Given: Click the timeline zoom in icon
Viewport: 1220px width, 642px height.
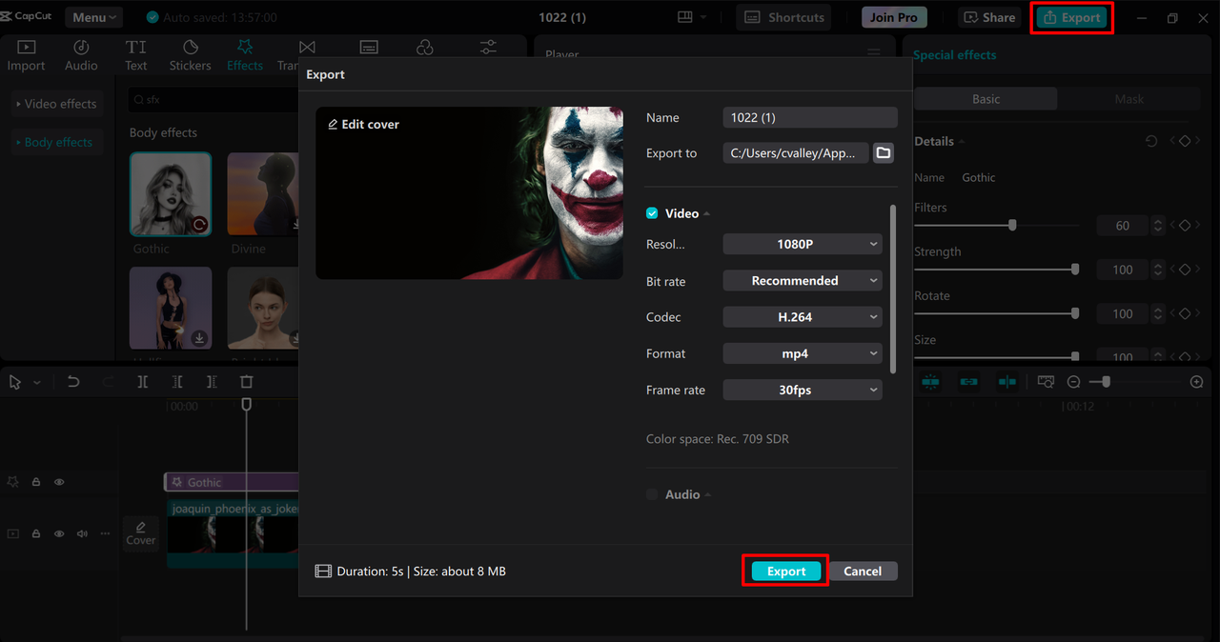Looking at the screenshot, I should coord(1197,382).
